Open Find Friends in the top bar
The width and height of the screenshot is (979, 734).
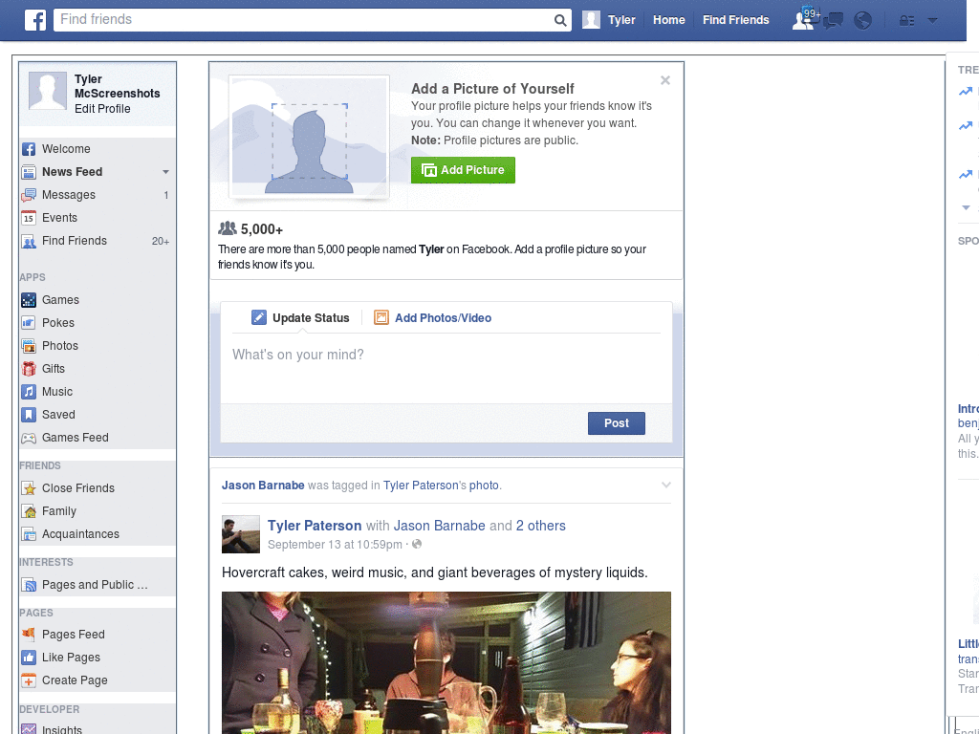click(x=735, y=20)
